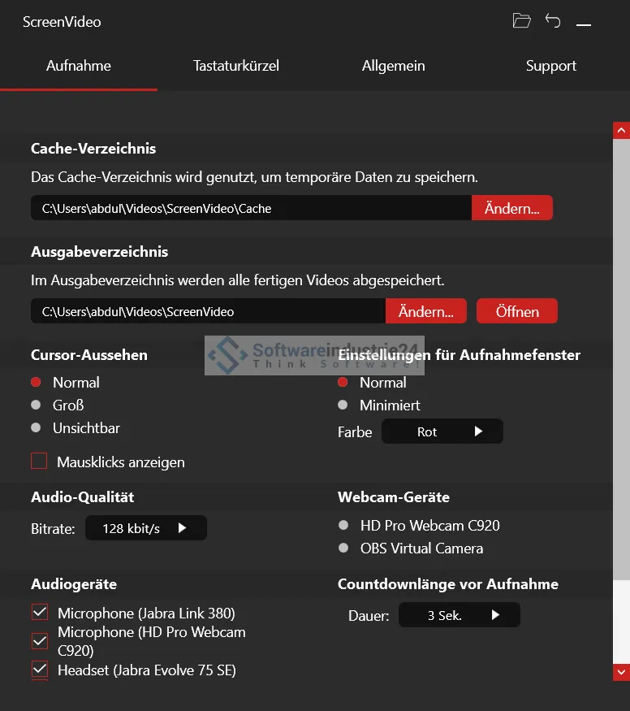Select HD Pro Webcam C920 device
The width and height of the screenshot is (630, 711).
343,526
